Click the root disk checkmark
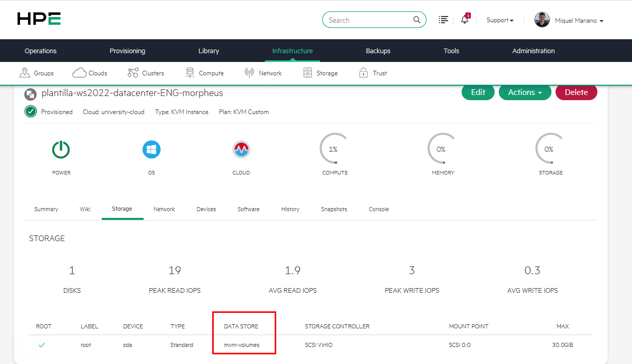The height and width of the screenshot is (364, 632). click(42, 345)
